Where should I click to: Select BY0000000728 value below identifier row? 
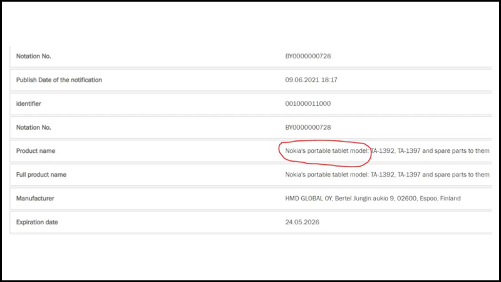[x=308, y=127]
